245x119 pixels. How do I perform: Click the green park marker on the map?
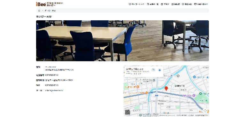pyautogui.click(x=201, y=94)
